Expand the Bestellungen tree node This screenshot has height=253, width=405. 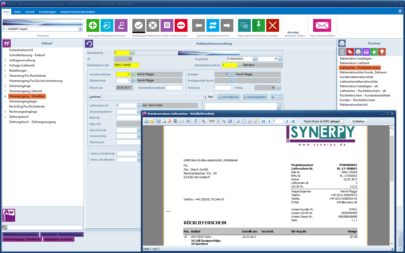[x=5, y=71]
